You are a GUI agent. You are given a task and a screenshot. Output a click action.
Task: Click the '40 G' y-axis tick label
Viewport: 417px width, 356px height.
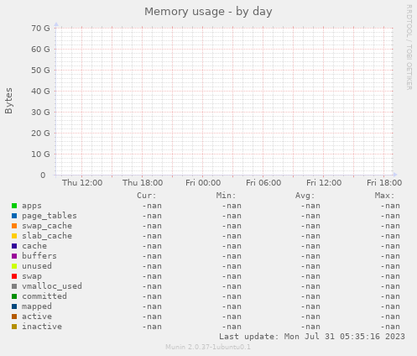(40, 92)
